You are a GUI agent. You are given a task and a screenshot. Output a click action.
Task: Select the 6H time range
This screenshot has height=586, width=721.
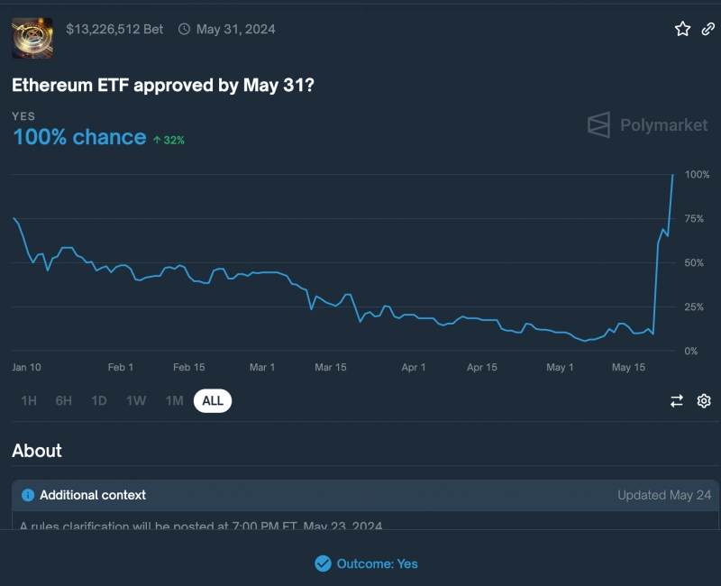point(63,401)
